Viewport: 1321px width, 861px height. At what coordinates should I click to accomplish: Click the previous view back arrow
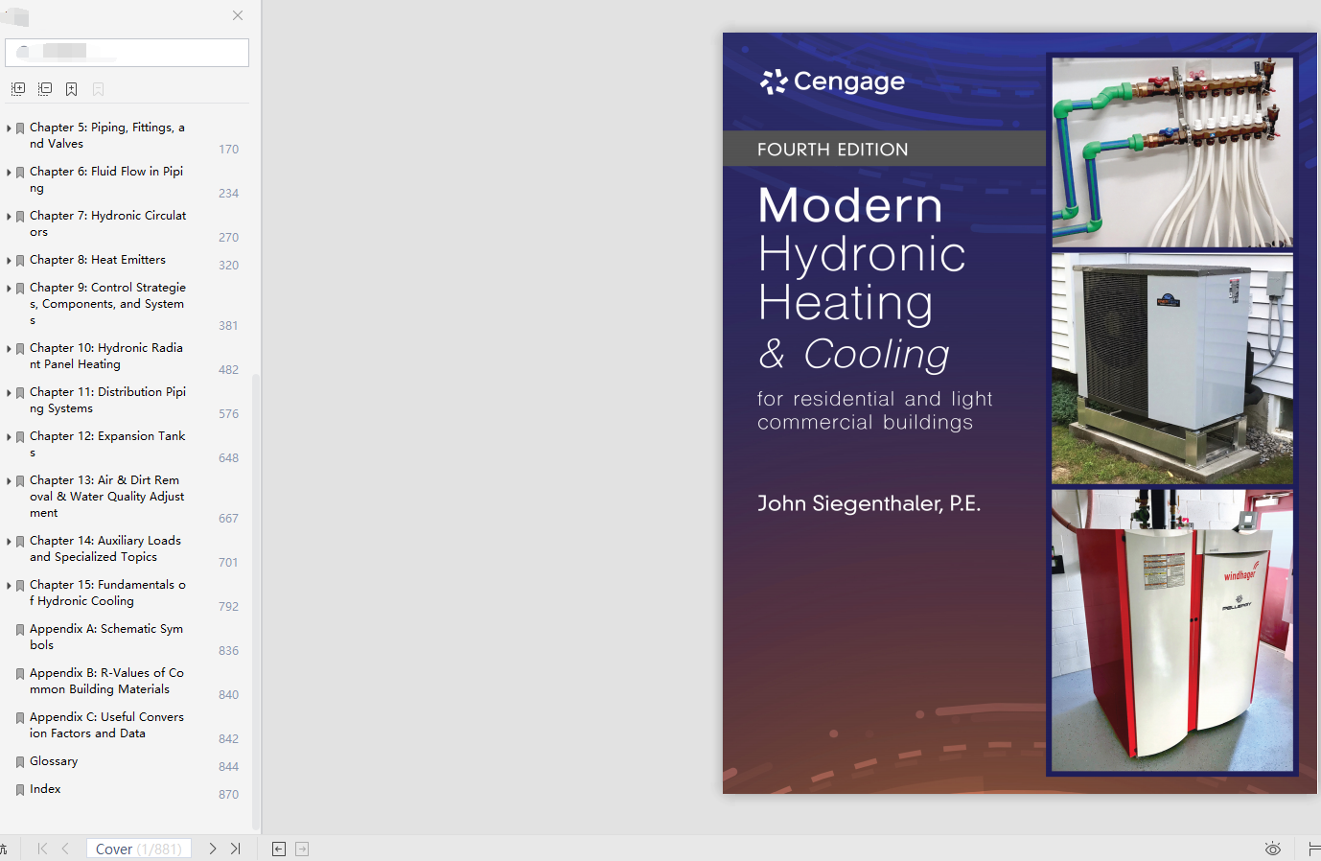click(279, 849)
